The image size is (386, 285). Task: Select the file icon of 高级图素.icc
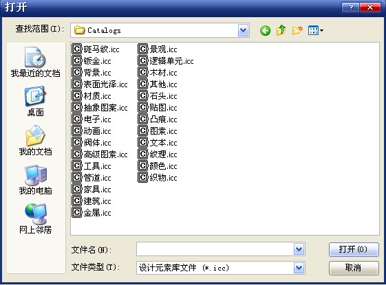76,154
